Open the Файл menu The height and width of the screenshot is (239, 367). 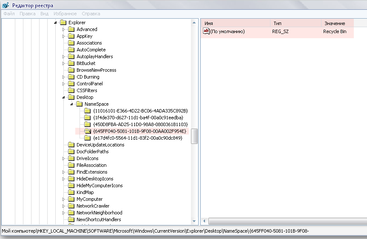[9, 14]
